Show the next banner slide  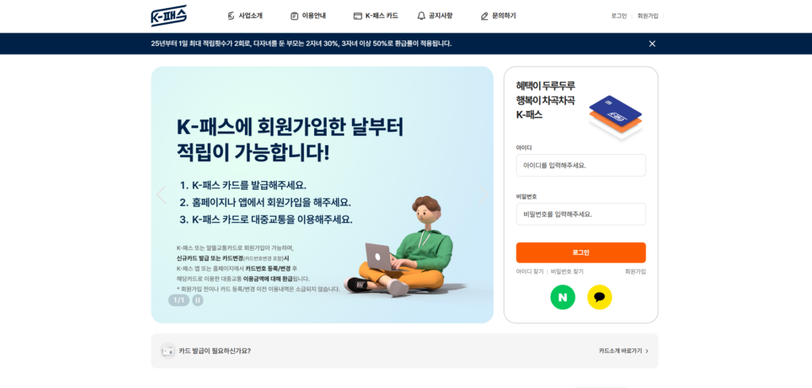tap(484, 194)
